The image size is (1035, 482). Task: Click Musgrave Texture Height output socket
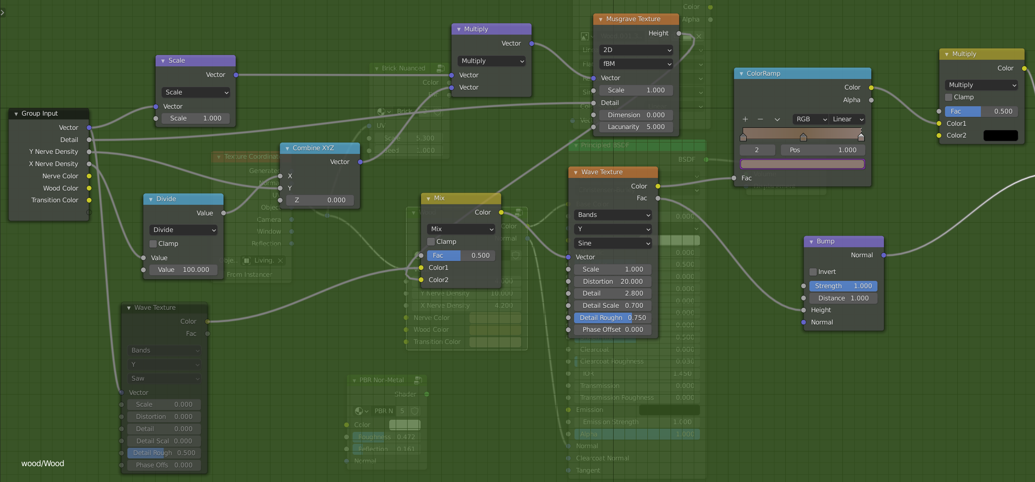(x=679, y=33)
